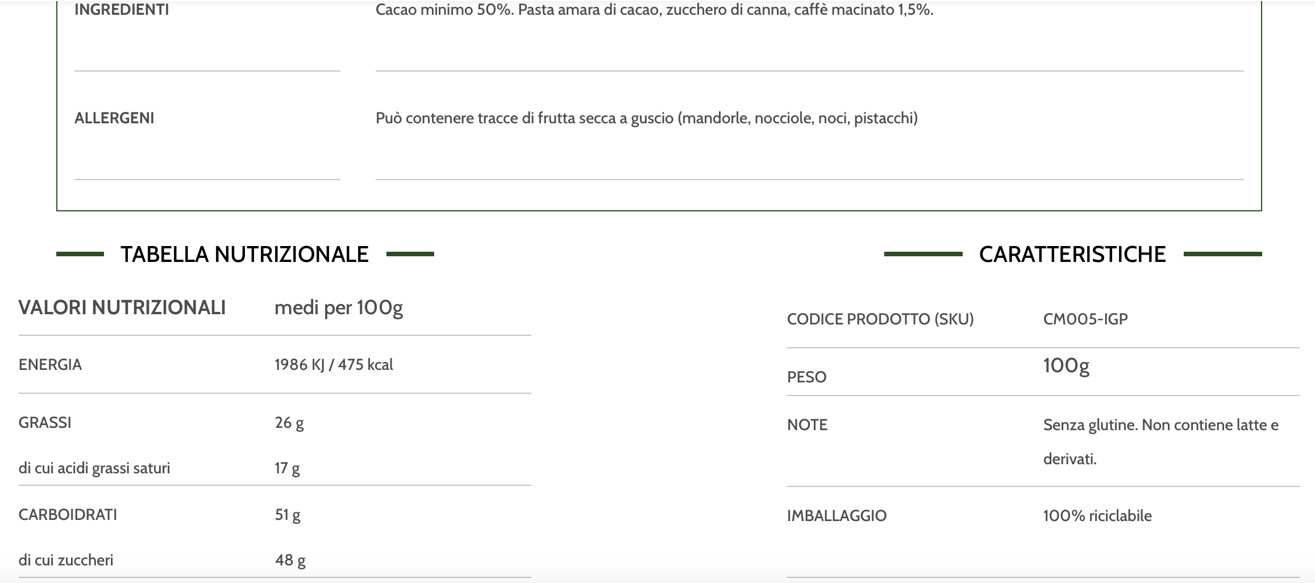Click the energy value 1986 KJ / 475 kcal
This screenshot has width=1315, height=583.
334,365
